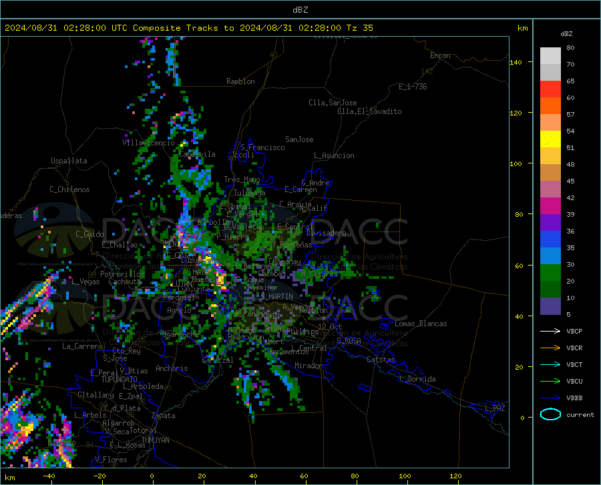Click the 'Agrelo' map label

179,310
